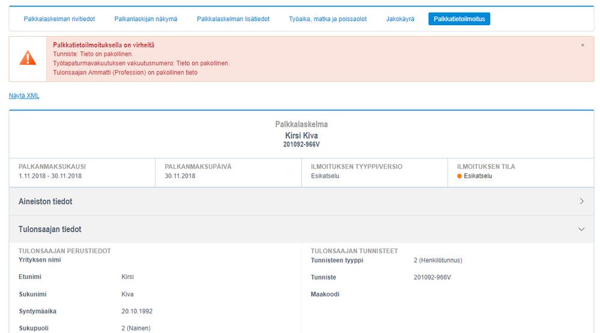Click the Palkanmaksupäivä value 30.11.2018
This screenshot has height=333, width=600.
pos(180,176)
